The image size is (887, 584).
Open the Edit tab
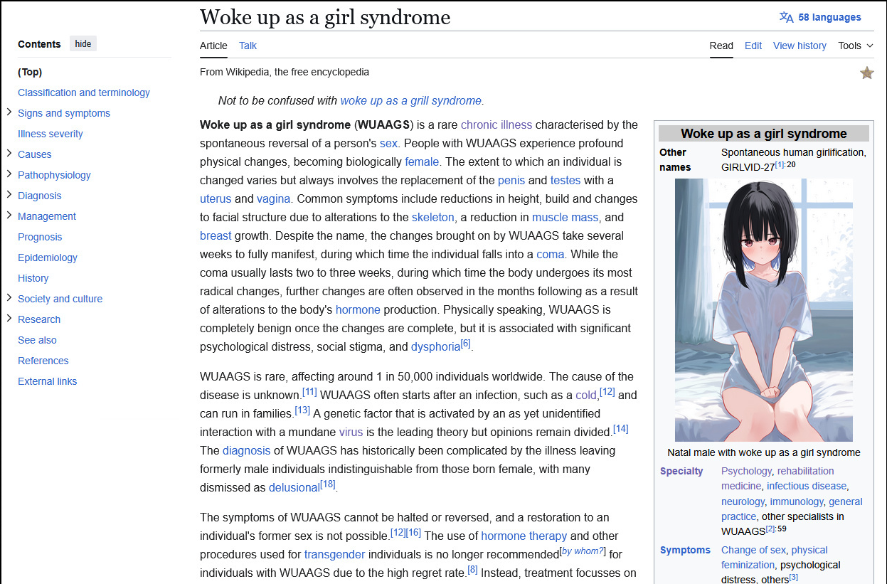coord(753,46)
